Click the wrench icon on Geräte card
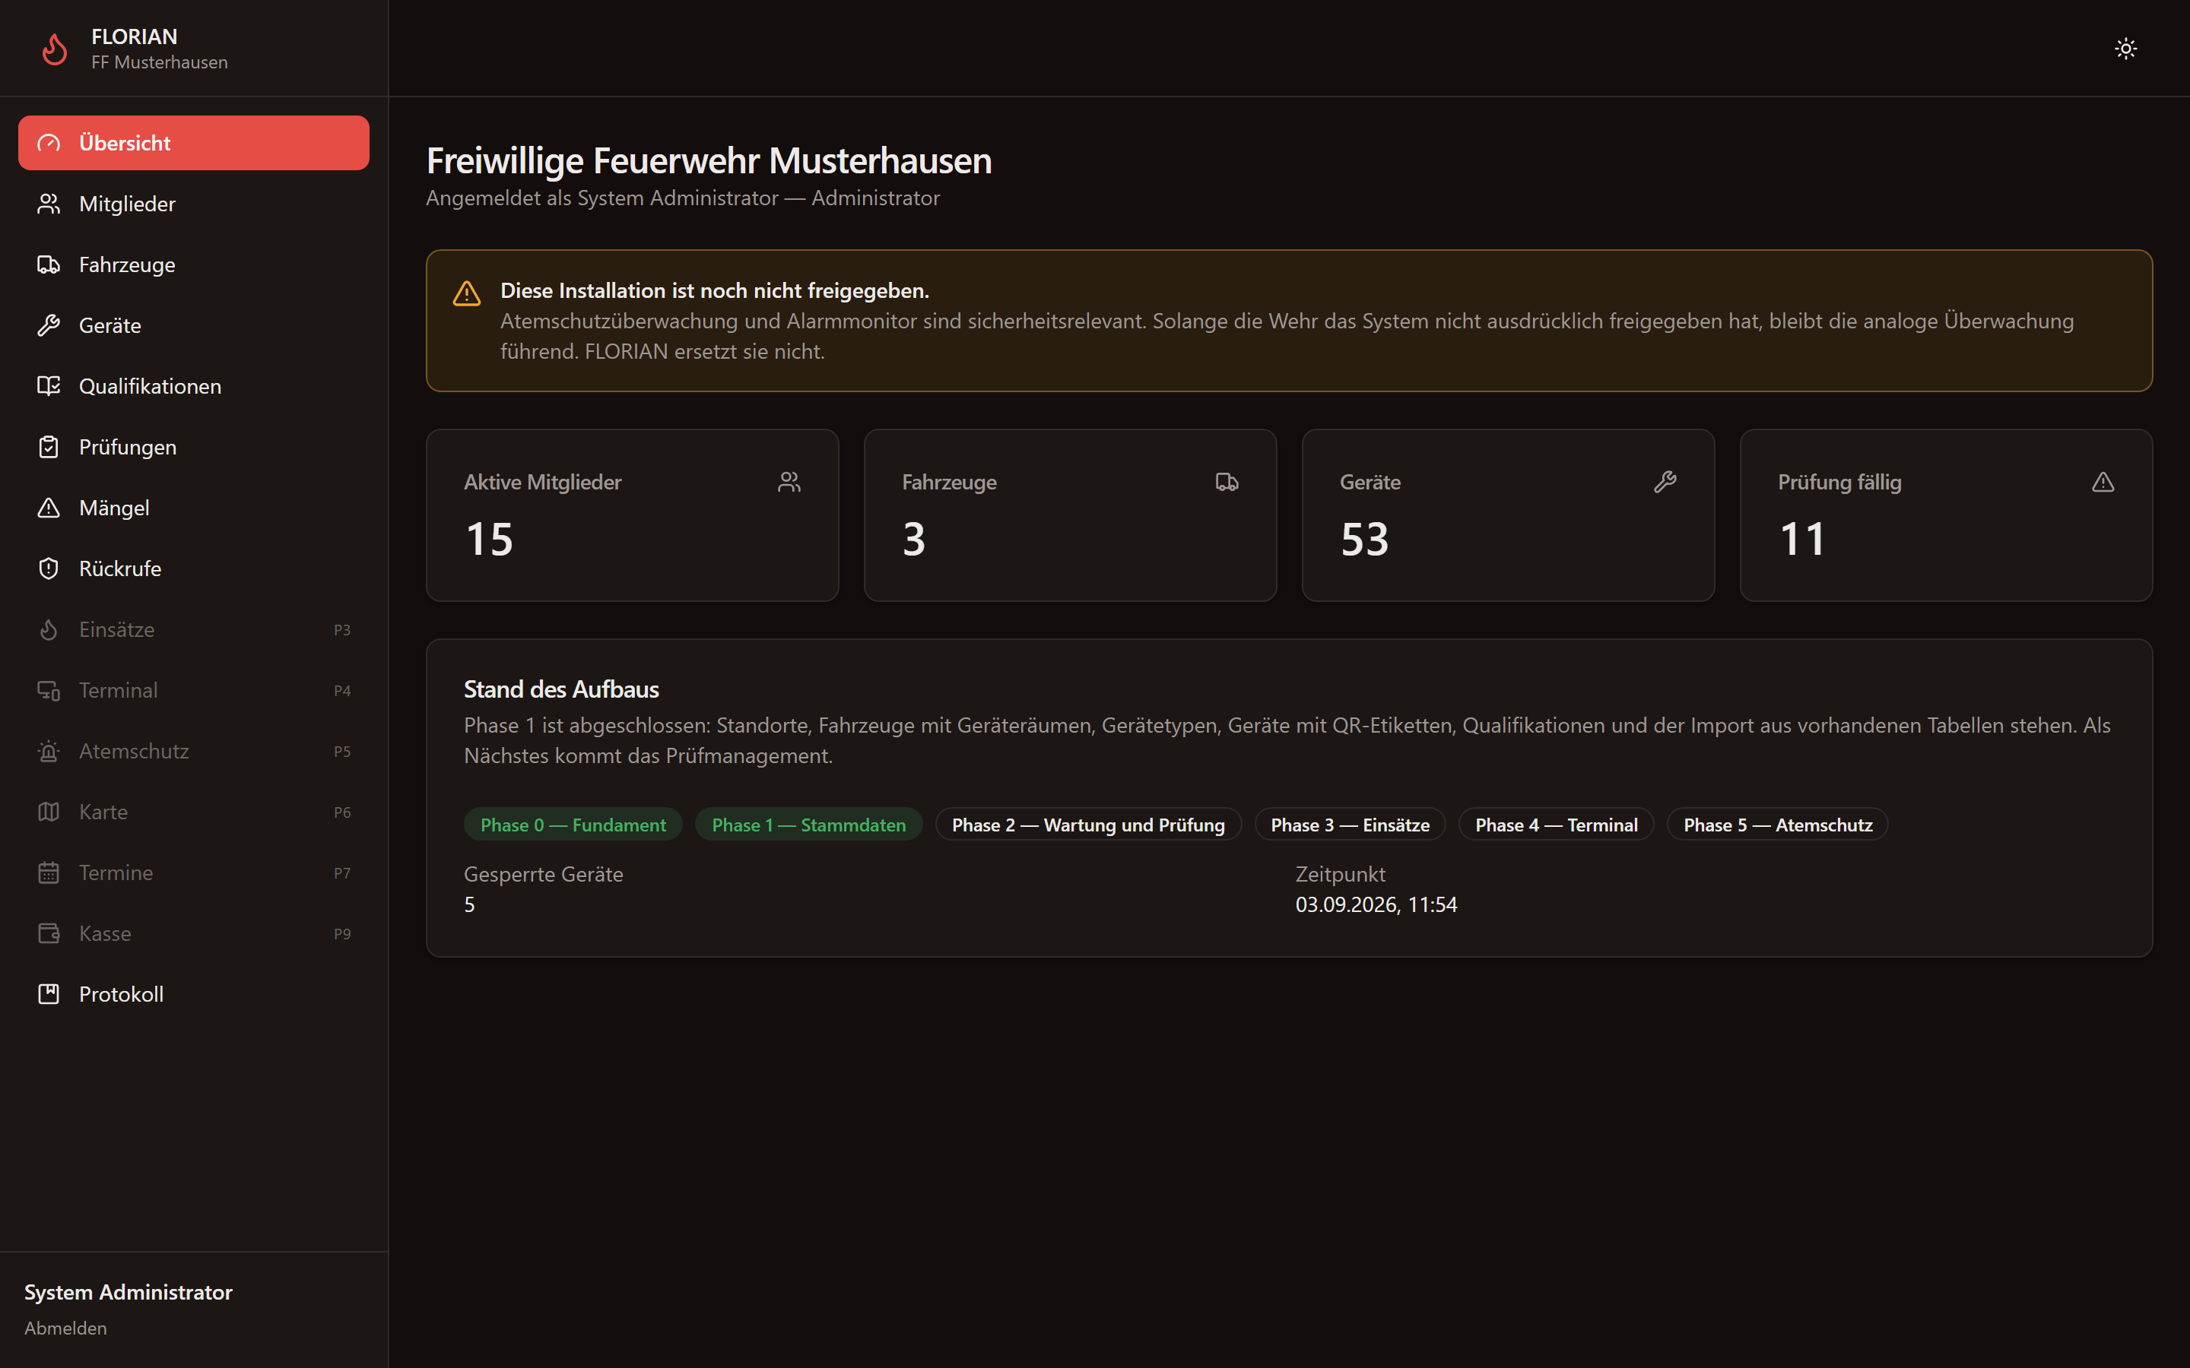2190x1368 pixels. [x=1665, y=483]
